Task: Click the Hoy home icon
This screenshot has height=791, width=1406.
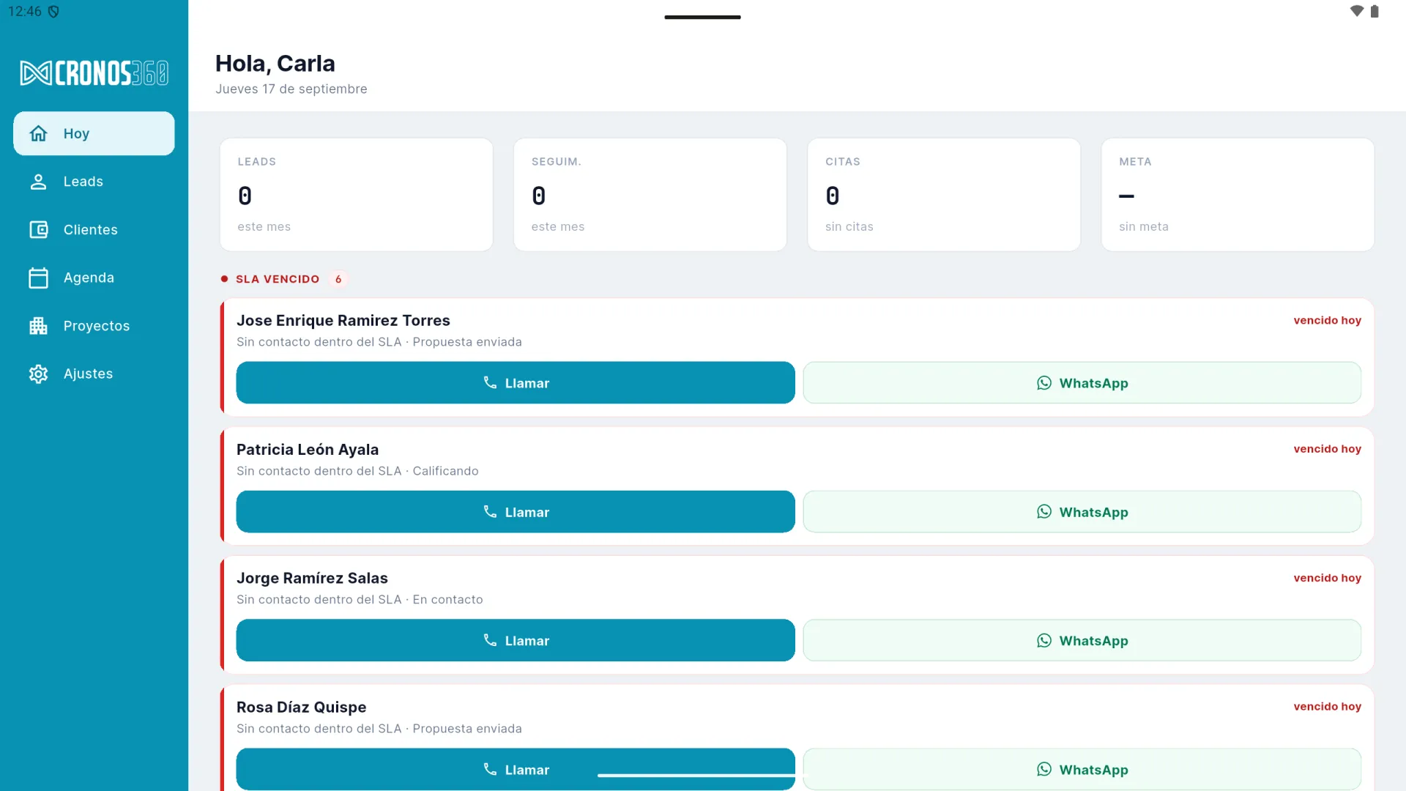Action: pyautogui.click(x=38, y=133)
